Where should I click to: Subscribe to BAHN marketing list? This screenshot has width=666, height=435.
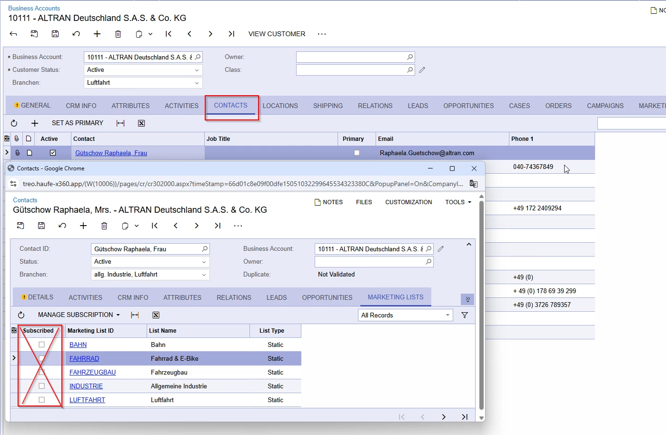[x=41, y=345]
